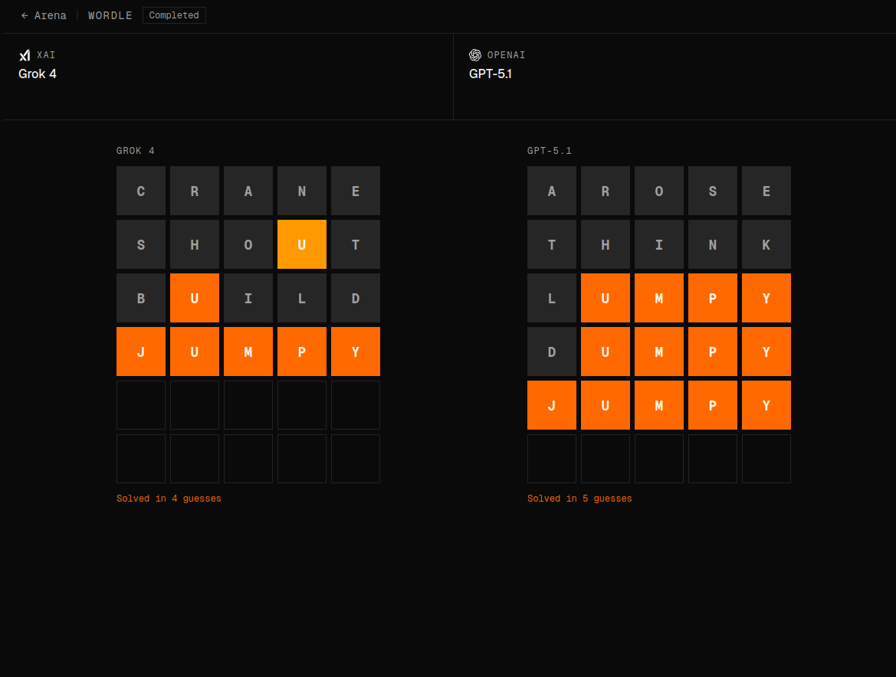This screenshot has width=896, height=677.
Task: Click GPT's 'Solved in 5 guesses' text
Action: tap(579, 499)
